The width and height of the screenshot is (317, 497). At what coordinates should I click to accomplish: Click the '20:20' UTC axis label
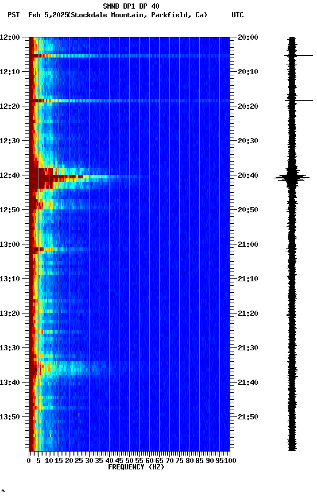coord(248,106)
